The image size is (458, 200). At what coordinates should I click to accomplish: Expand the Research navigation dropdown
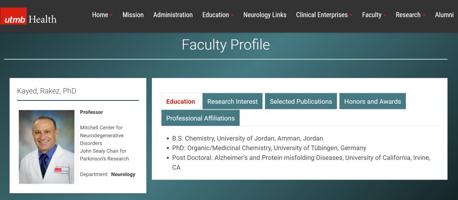click(411, 15)
